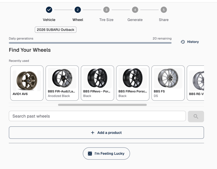Click the completed Vehicle step checkmark icon

(49, 10)
